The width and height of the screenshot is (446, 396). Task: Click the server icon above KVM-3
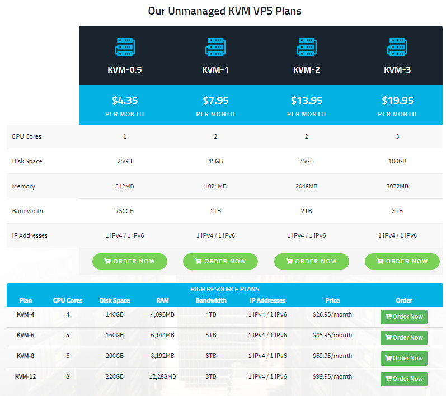coord(397,47)
